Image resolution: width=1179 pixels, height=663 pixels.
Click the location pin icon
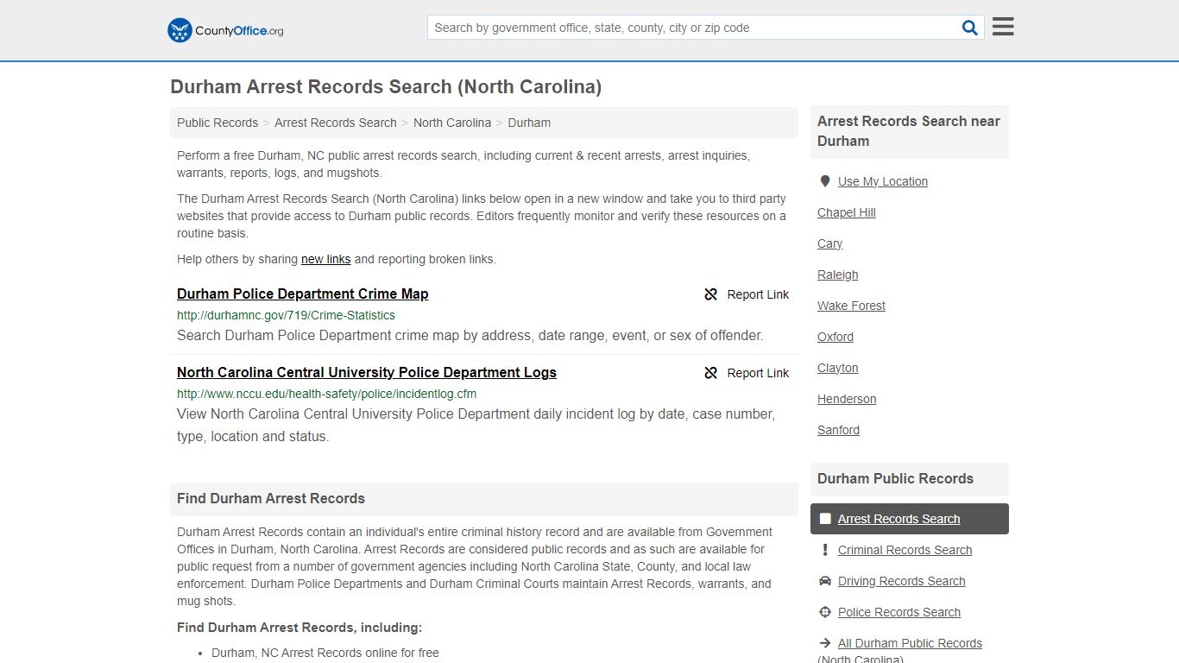[825, 181]
